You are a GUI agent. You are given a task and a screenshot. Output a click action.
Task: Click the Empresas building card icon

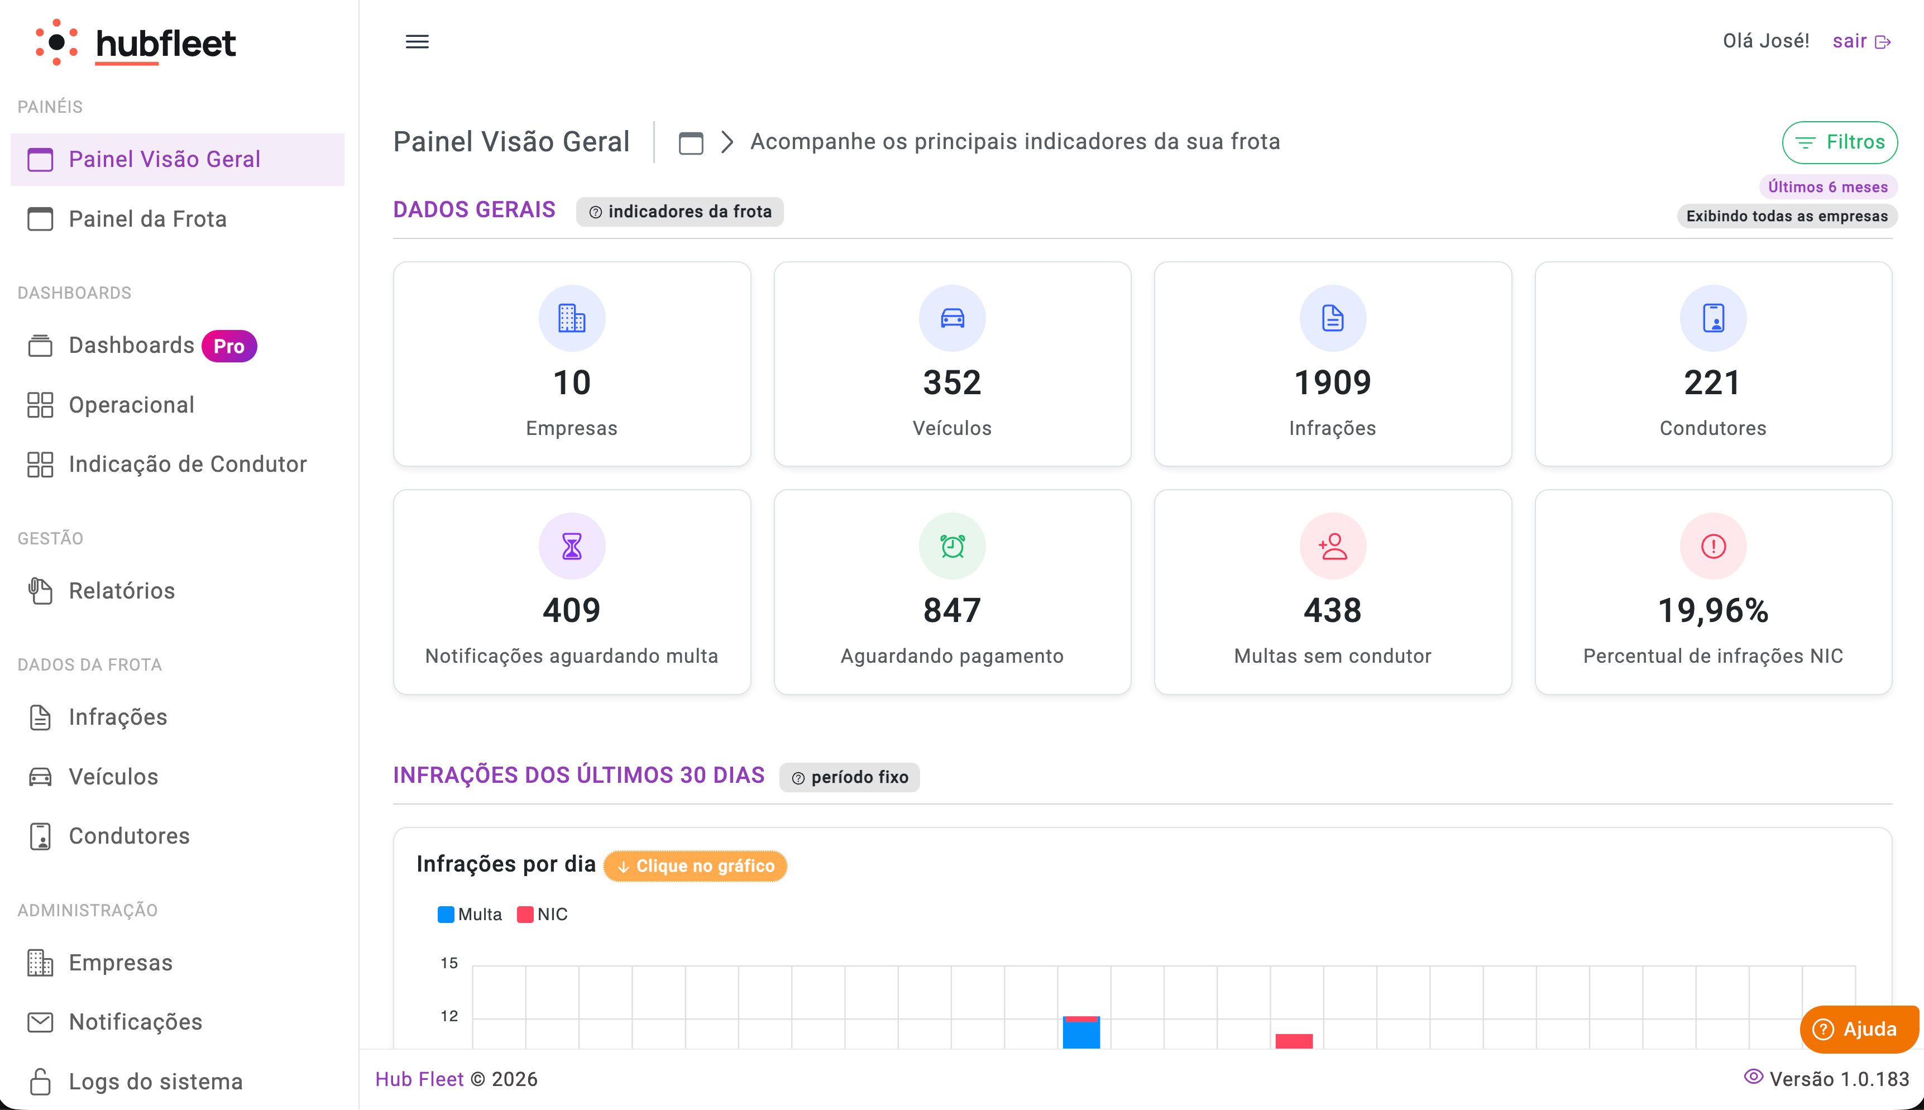point(572,318)
